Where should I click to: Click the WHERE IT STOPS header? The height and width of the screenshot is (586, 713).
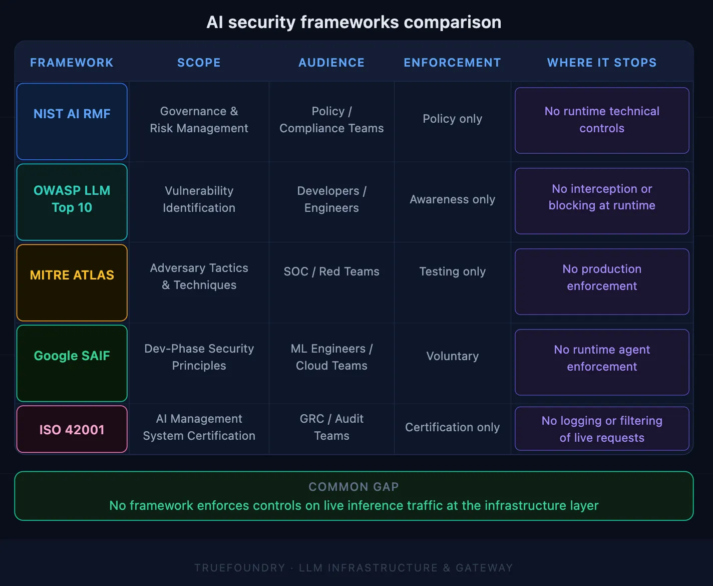point(601,62)
